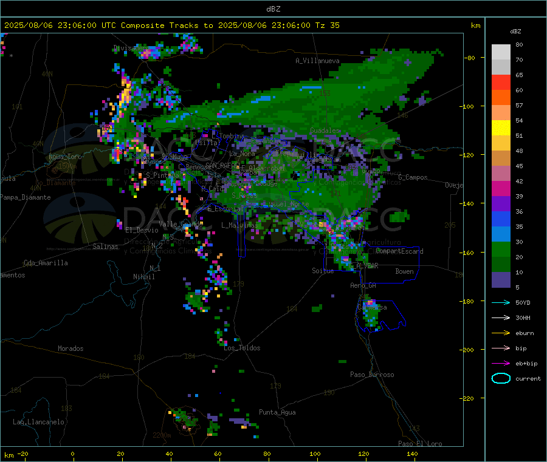547x462 pixels.
Task: Click the red 60-65 dBZ legend swatch
Action: [x=501, y=82]
